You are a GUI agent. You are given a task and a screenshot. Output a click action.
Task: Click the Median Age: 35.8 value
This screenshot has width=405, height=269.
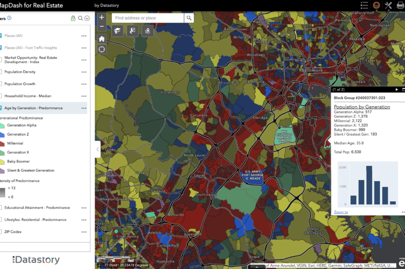349,143
